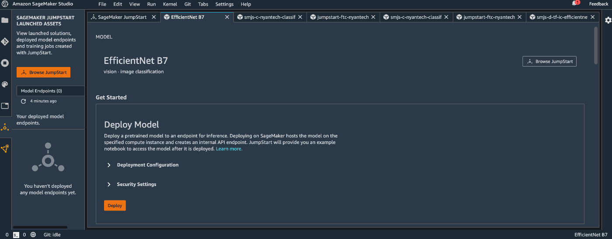Viewport: 612px width, 239px height.
Task: Open the Kernel menu
Action: click(x=170, y=4)
